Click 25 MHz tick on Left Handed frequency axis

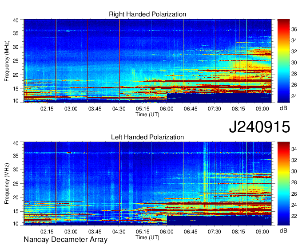pos(16,184)
